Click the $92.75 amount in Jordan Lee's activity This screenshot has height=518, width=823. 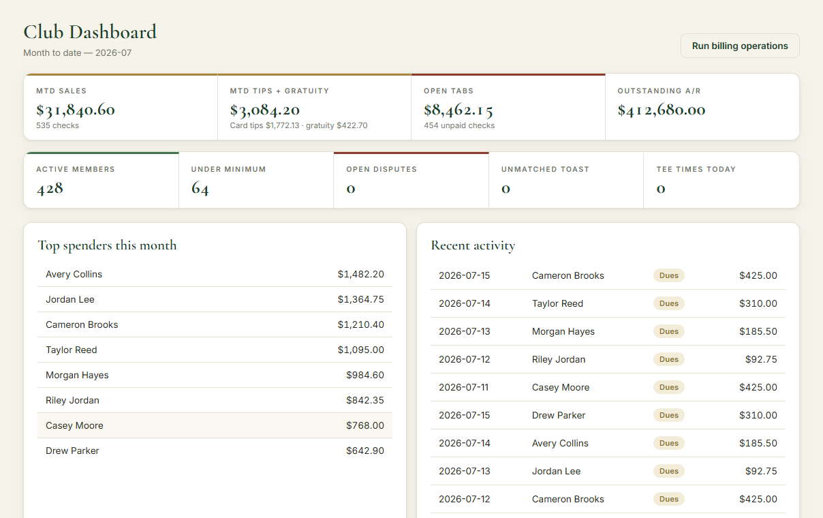point(761,471)
